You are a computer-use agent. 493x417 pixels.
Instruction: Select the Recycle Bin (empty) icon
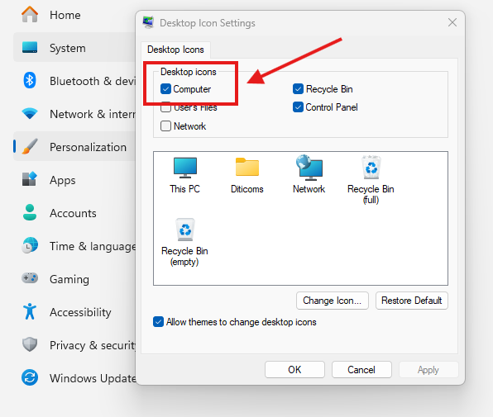point(185,230)
